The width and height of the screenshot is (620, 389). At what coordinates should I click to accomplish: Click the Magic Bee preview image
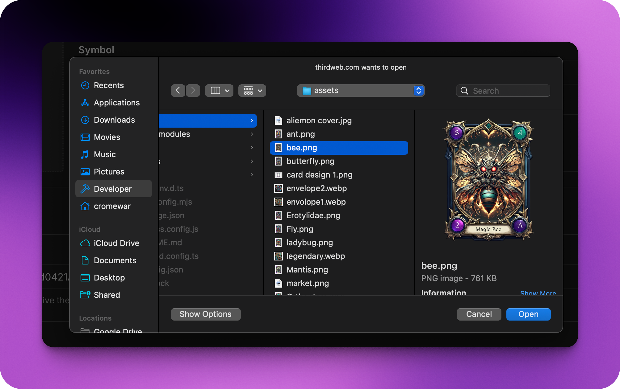click(x=488, y=180)
